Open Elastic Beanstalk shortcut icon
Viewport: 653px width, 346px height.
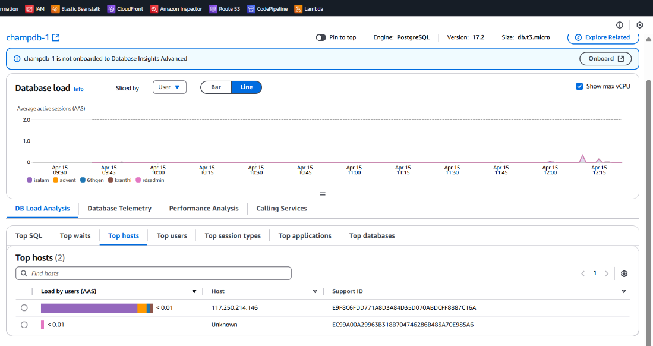(x=55, y=9)
